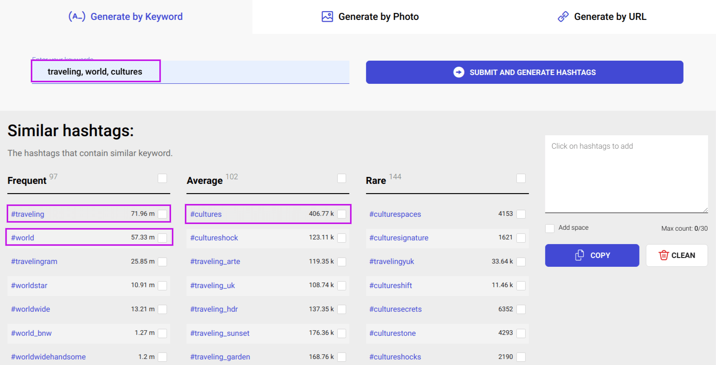Switch to the Generate by Photo tab
The image size is (716, 365).
pos(370,16)
